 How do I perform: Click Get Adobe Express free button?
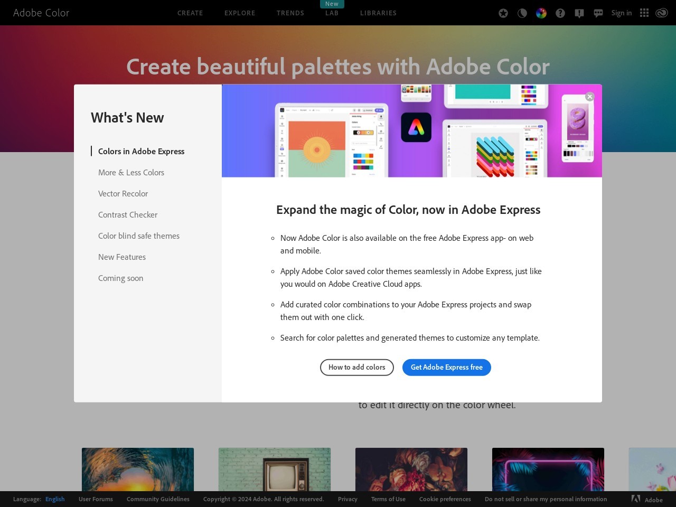447,367
